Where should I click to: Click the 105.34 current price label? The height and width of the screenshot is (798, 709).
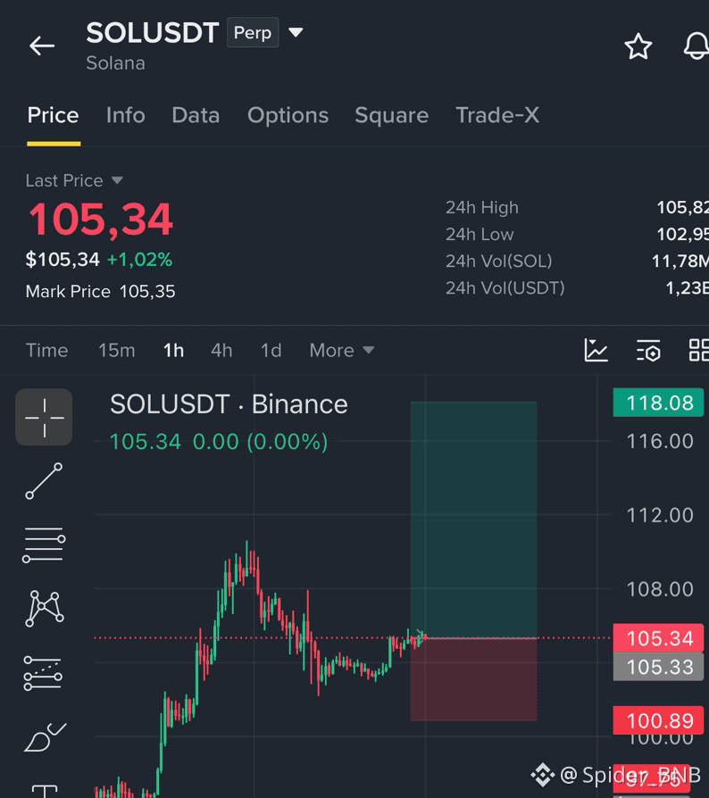[x=659, y=638]
